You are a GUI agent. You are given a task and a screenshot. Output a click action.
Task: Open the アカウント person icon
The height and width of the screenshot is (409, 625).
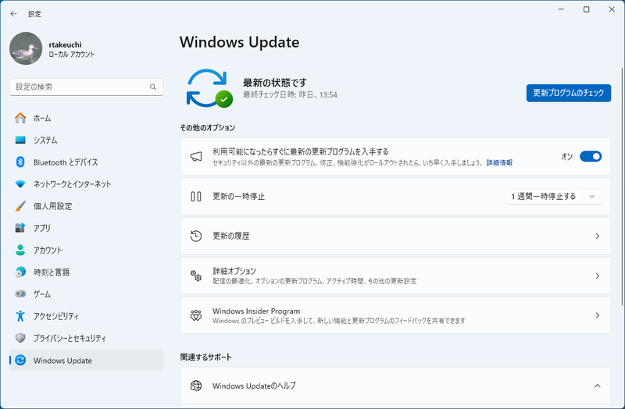coord(20,250)
